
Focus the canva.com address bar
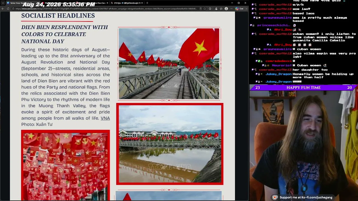106,9
